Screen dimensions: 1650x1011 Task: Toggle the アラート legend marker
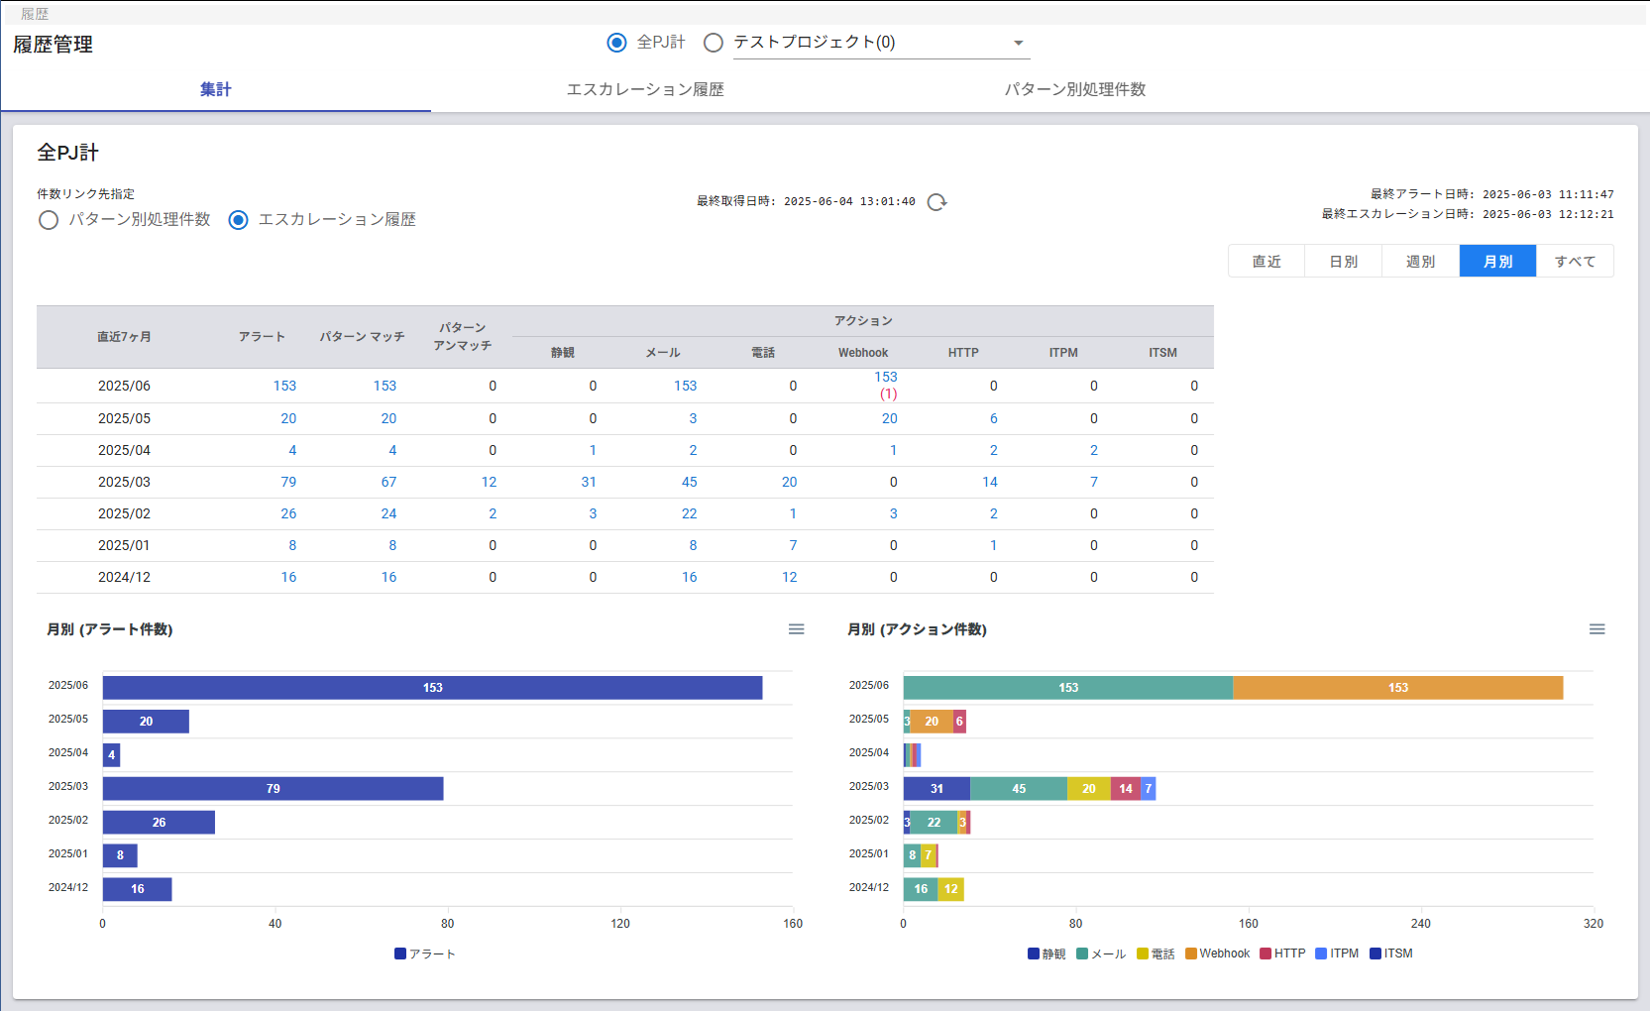tap(400, 954)
